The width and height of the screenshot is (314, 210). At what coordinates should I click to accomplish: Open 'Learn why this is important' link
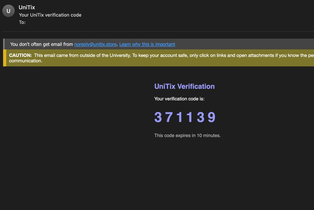point(147,44)
